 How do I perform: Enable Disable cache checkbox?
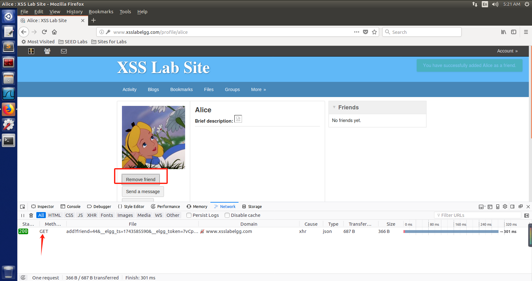coord(227,215)
